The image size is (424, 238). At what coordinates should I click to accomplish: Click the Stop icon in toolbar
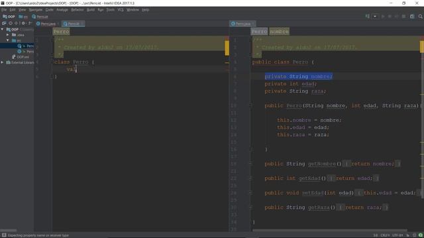pyautogui.click(x=403, y=17)
